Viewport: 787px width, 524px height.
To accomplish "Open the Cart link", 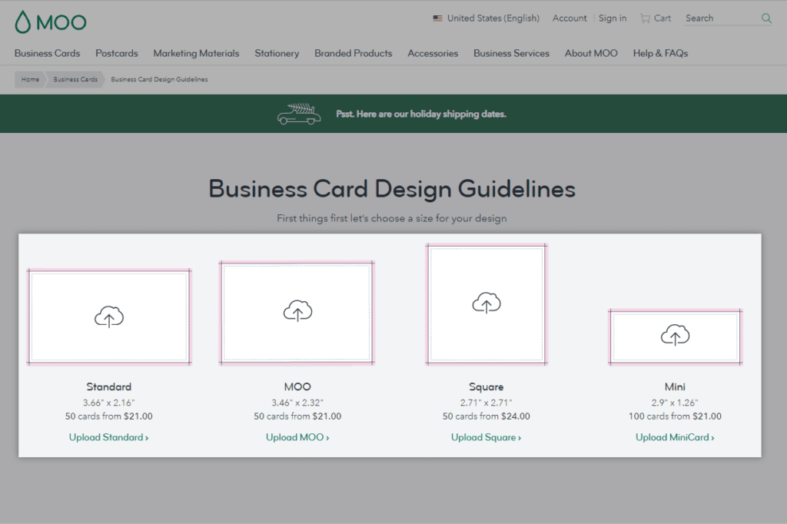I will click(x=656, y=18).
